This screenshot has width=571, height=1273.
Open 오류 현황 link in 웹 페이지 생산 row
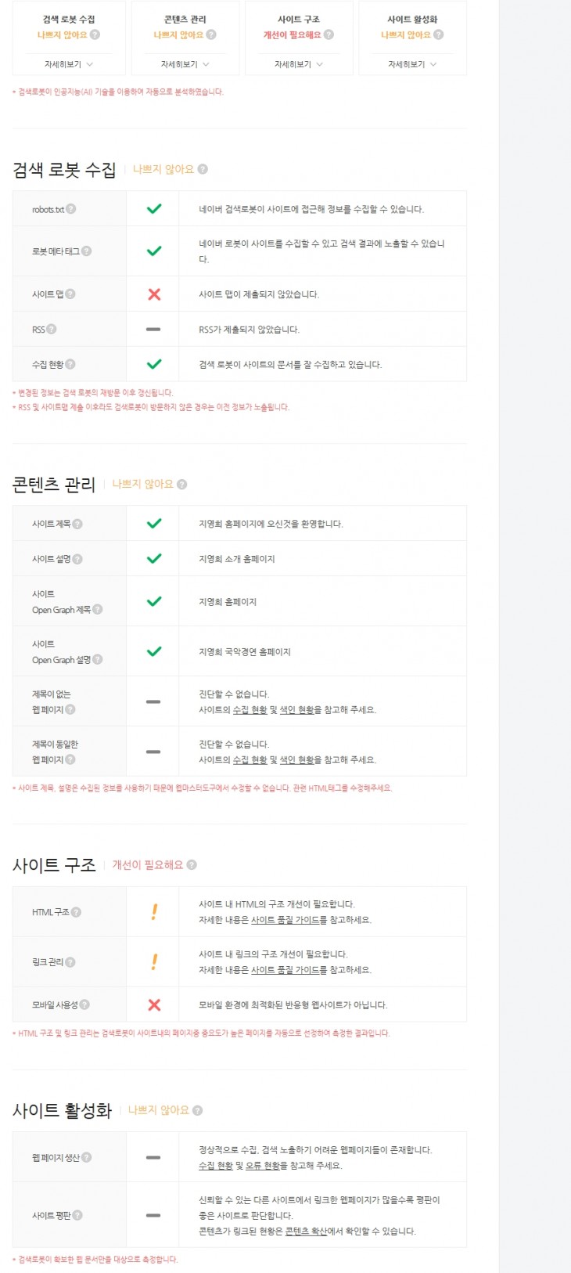coord(263,1166)
